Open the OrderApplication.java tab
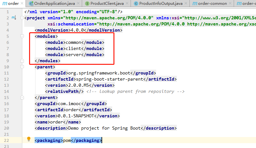Viewport: 256px width, 148px height. [x=54, y=4]
